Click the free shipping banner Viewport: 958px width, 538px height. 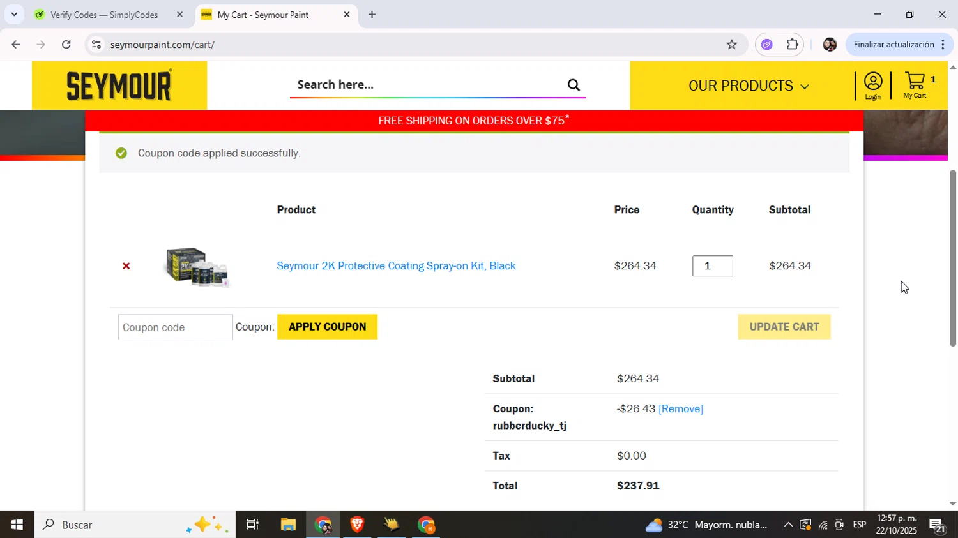click(474, 121)
